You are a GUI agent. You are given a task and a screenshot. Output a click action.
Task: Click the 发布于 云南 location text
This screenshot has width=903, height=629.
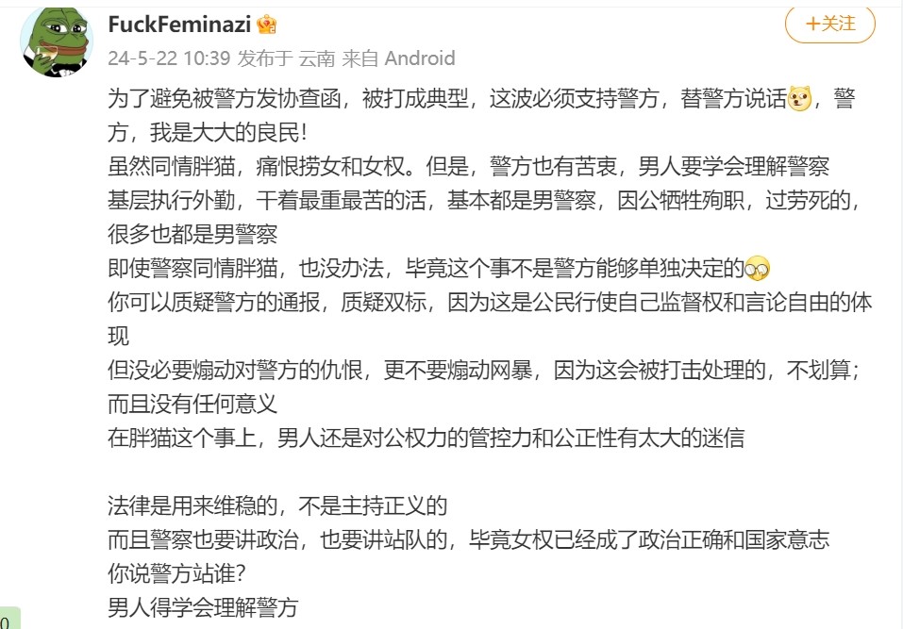click(286, 58)
